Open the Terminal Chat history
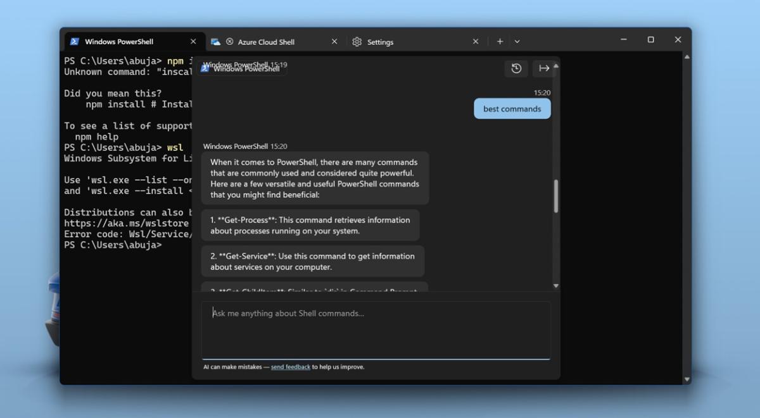This screenshot has width=760, height=418. (x=516, y=68)
